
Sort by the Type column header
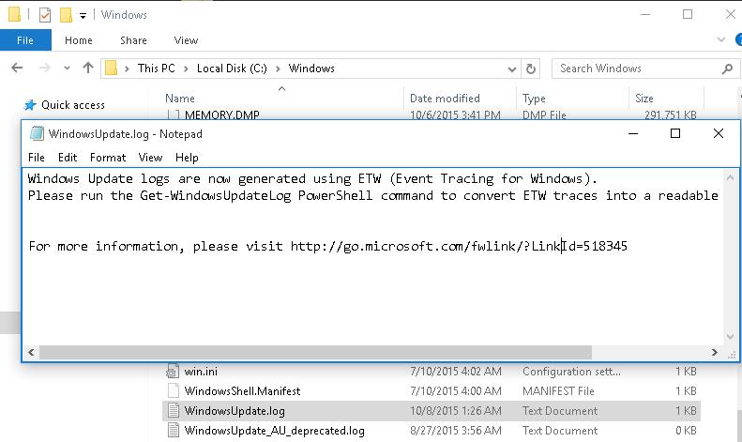click(x=534, y=99)
